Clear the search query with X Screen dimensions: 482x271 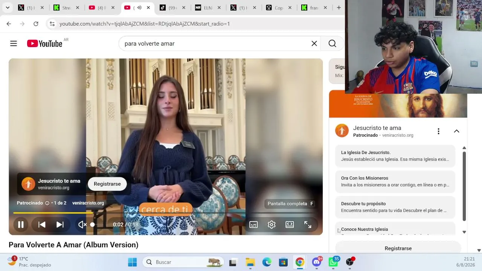[314, 44]
